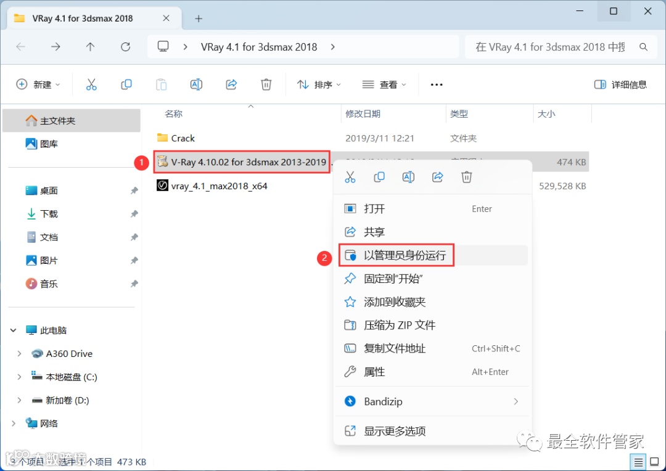Click the toolbar Rename icon

[196, 84]
